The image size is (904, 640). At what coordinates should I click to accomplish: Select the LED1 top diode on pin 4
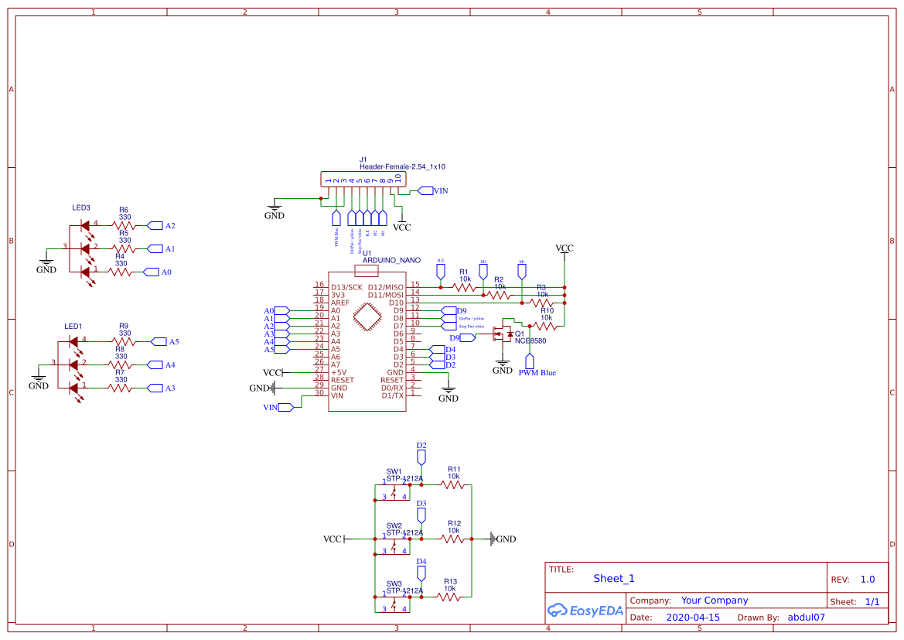(x=73, y=341)
